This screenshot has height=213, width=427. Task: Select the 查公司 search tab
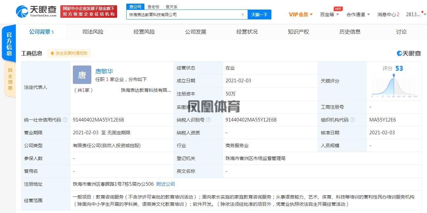click(135, 7)
